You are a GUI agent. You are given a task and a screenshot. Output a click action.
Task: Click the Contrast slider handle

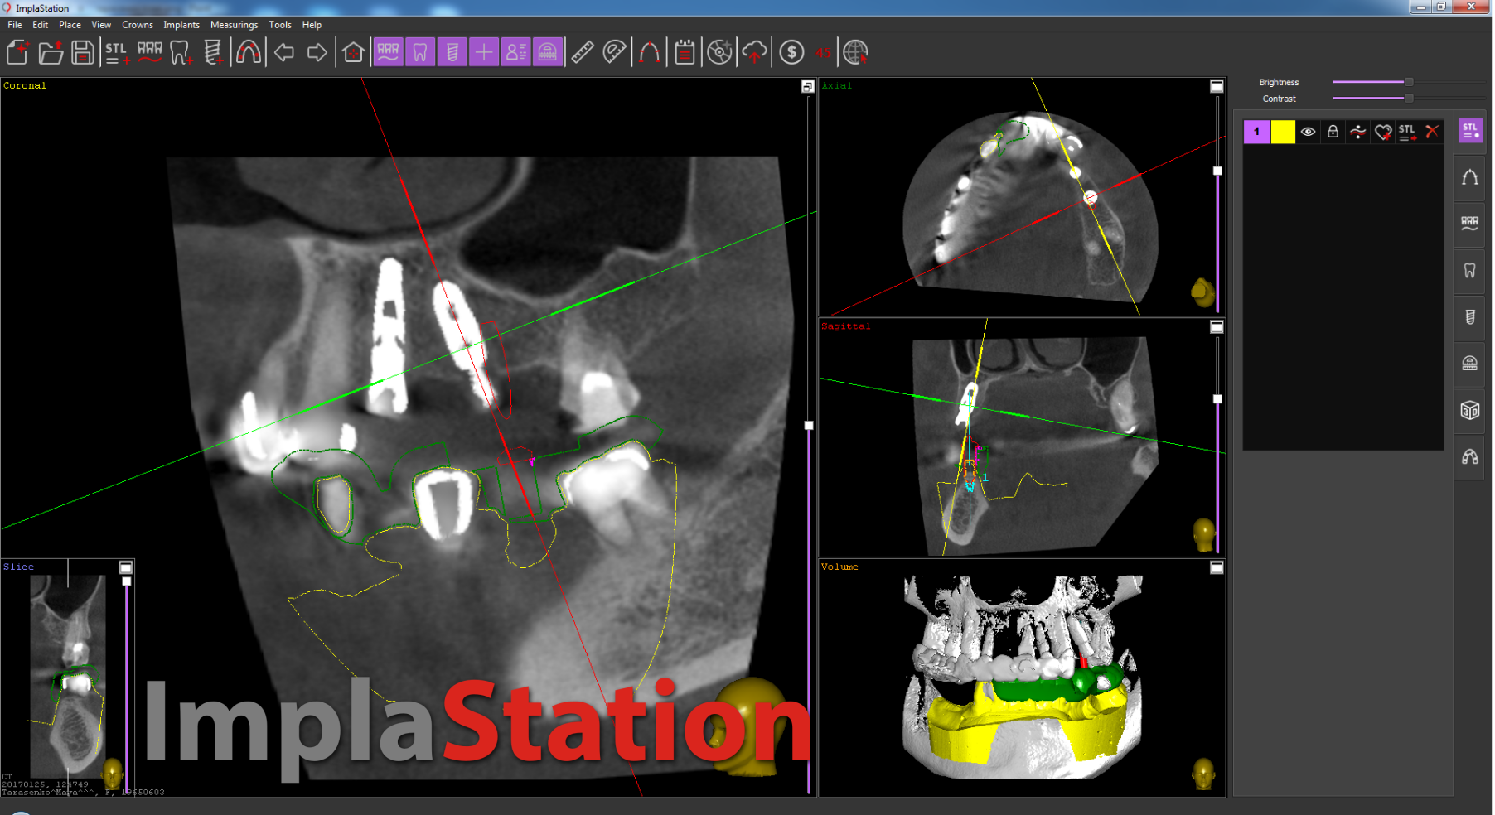coord(1409,99)
